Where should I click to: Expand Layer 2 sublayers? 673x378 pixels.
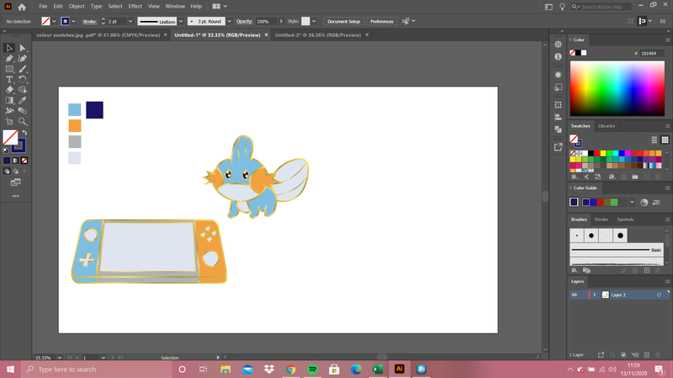coord(595,295)
